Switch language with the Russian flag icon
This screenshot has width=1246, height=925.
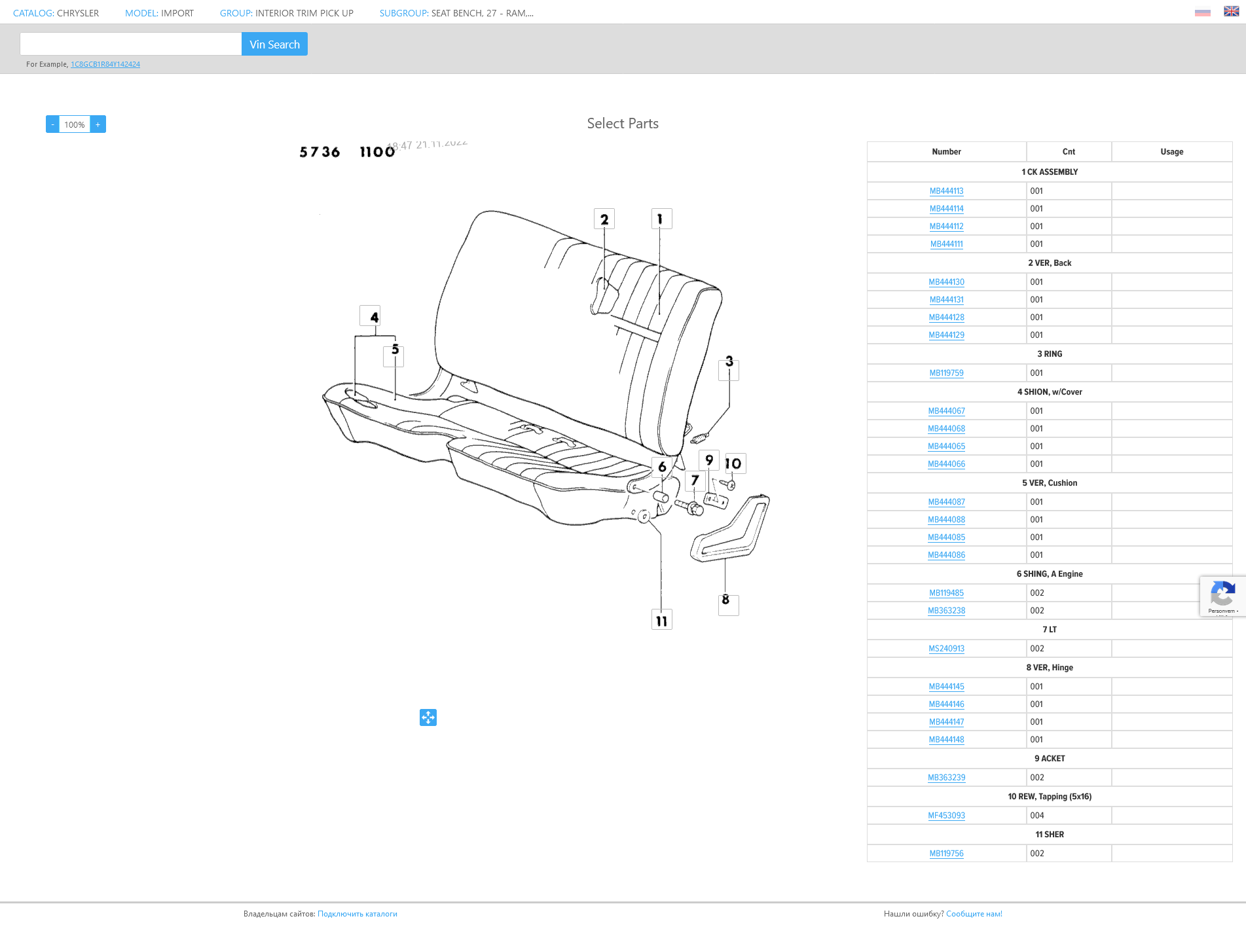coord(1202,12)
